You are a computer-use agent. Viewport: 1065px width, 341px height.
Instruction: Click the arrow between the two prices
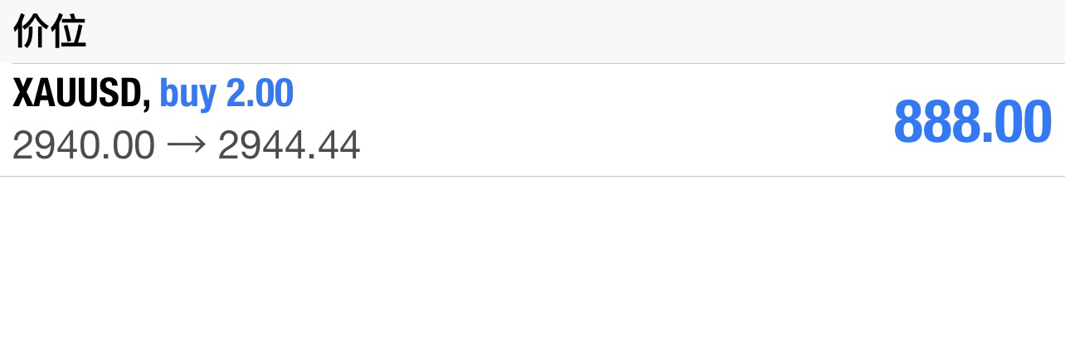[186, 146]
